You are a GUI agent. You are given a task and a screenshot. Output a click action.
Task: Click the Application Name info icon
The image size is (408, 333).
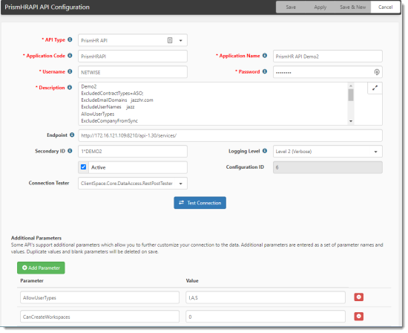pos(265,55)
